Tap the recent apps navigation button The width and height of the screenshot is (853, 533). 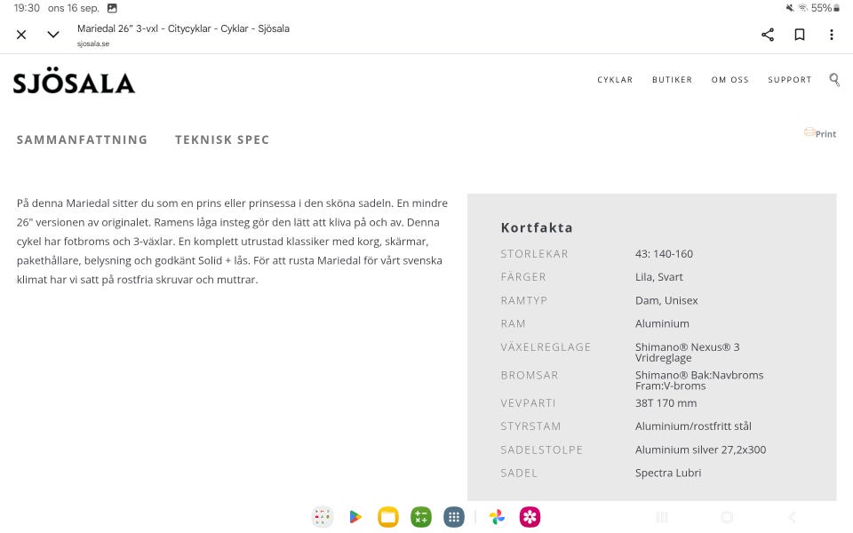click(x=662, y=517)
